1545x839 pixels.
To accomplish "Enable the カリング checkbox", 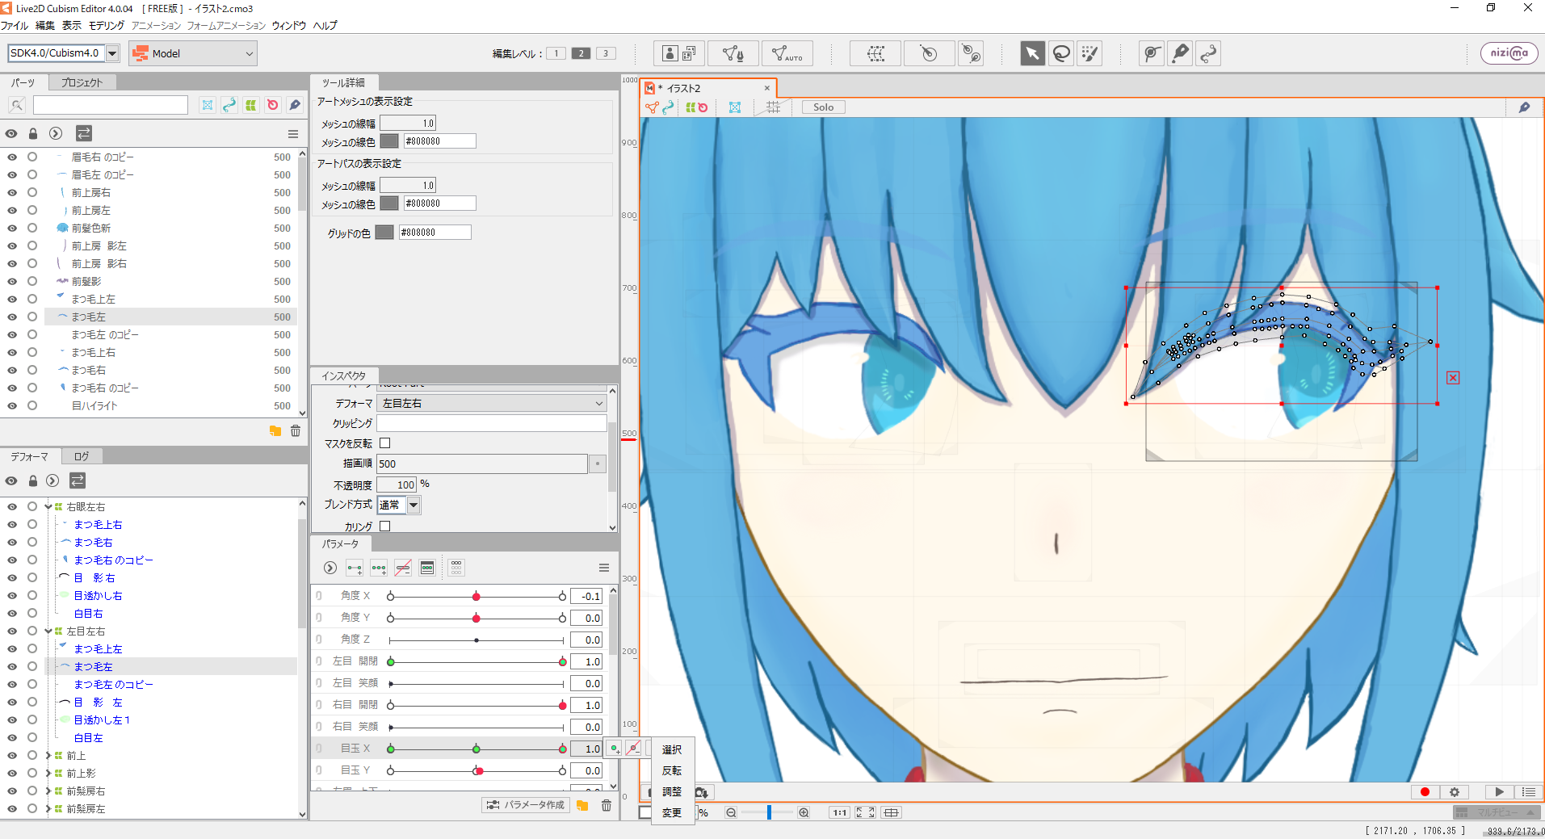I will pyautogui.click(x=385, y=526).
